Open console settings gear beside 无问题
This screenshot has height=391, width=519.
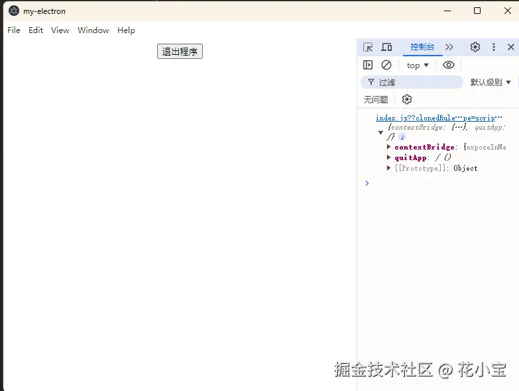(x=407, y=99)
